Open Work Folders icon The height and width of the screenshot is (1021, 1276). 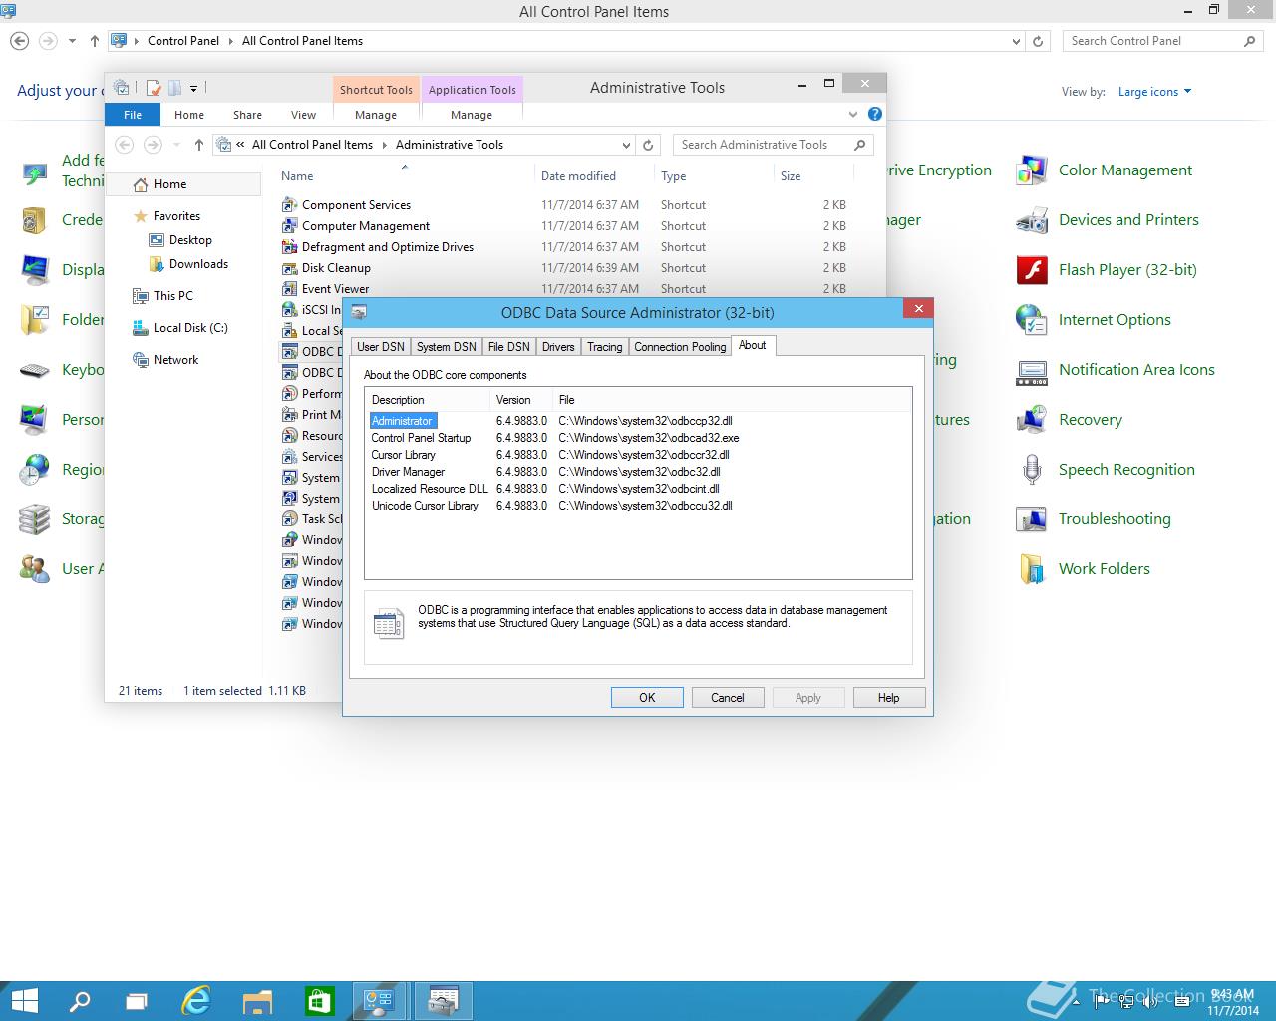(x=1032, y=569)
